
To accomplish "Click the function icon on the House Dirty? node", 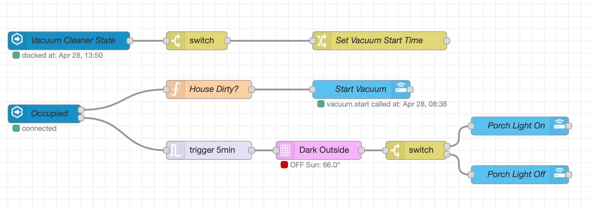I will [x=176, y=89].
